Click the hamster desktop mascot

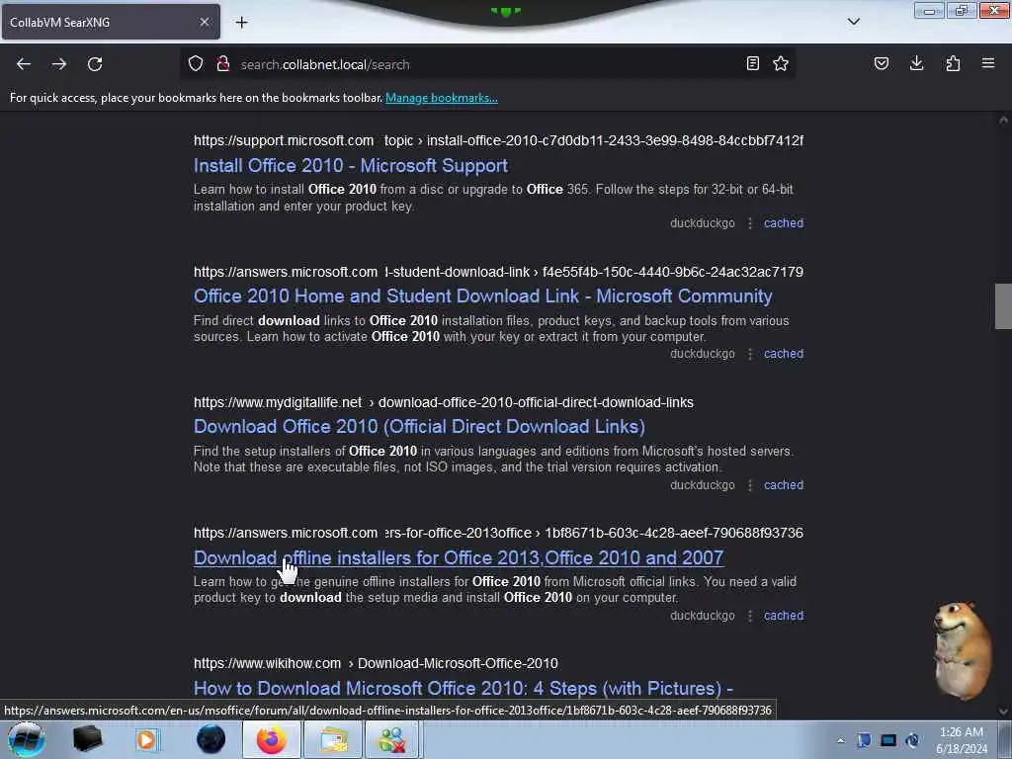coord(962,650)
